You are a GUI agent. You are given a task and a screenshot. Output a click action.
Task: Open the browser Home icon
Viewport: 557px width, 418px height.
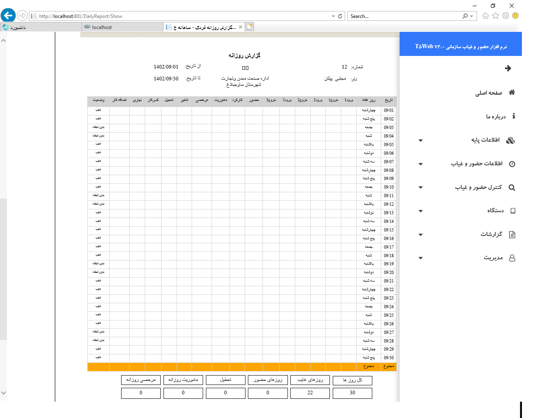coord(485,16)
